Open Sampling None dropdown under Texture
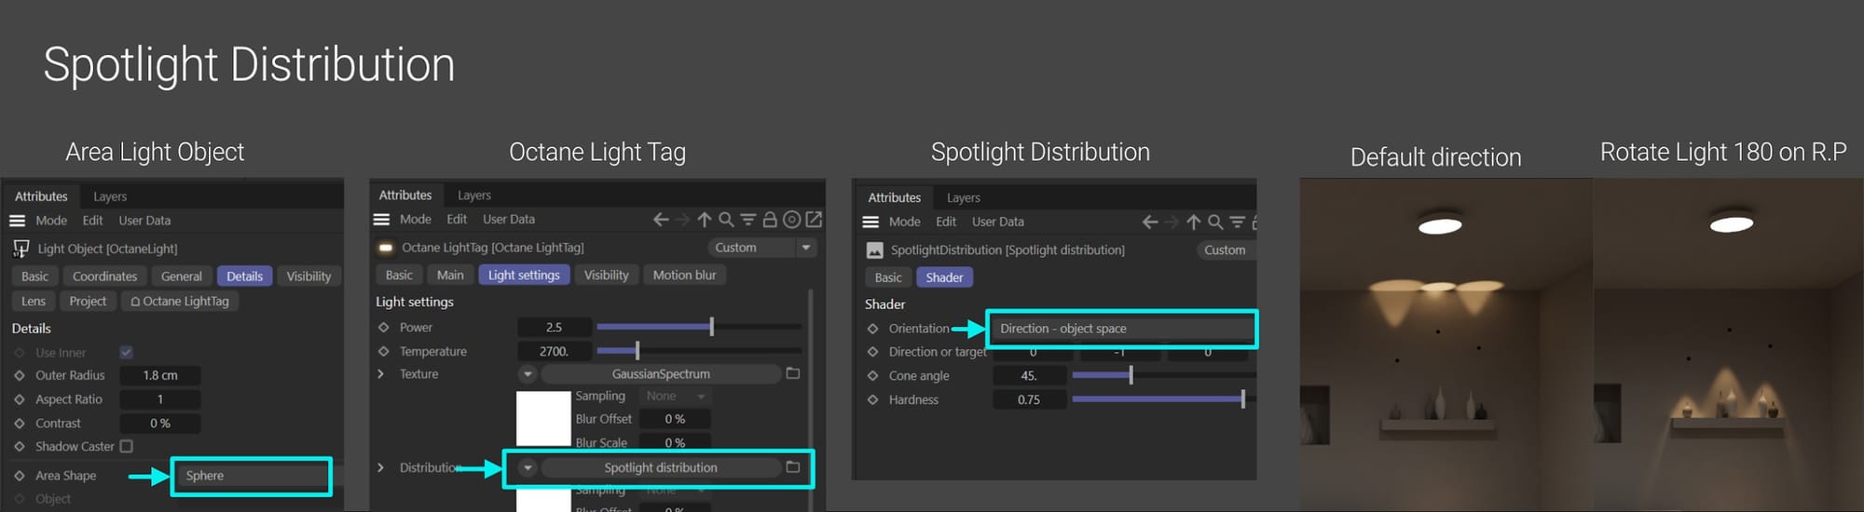This screenshot has width=1864, height=512. [x=675, y=396]
